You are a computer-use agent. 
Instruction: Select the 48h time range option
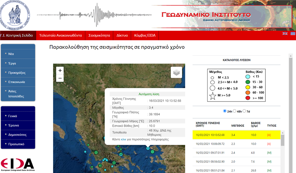(235, 111)
